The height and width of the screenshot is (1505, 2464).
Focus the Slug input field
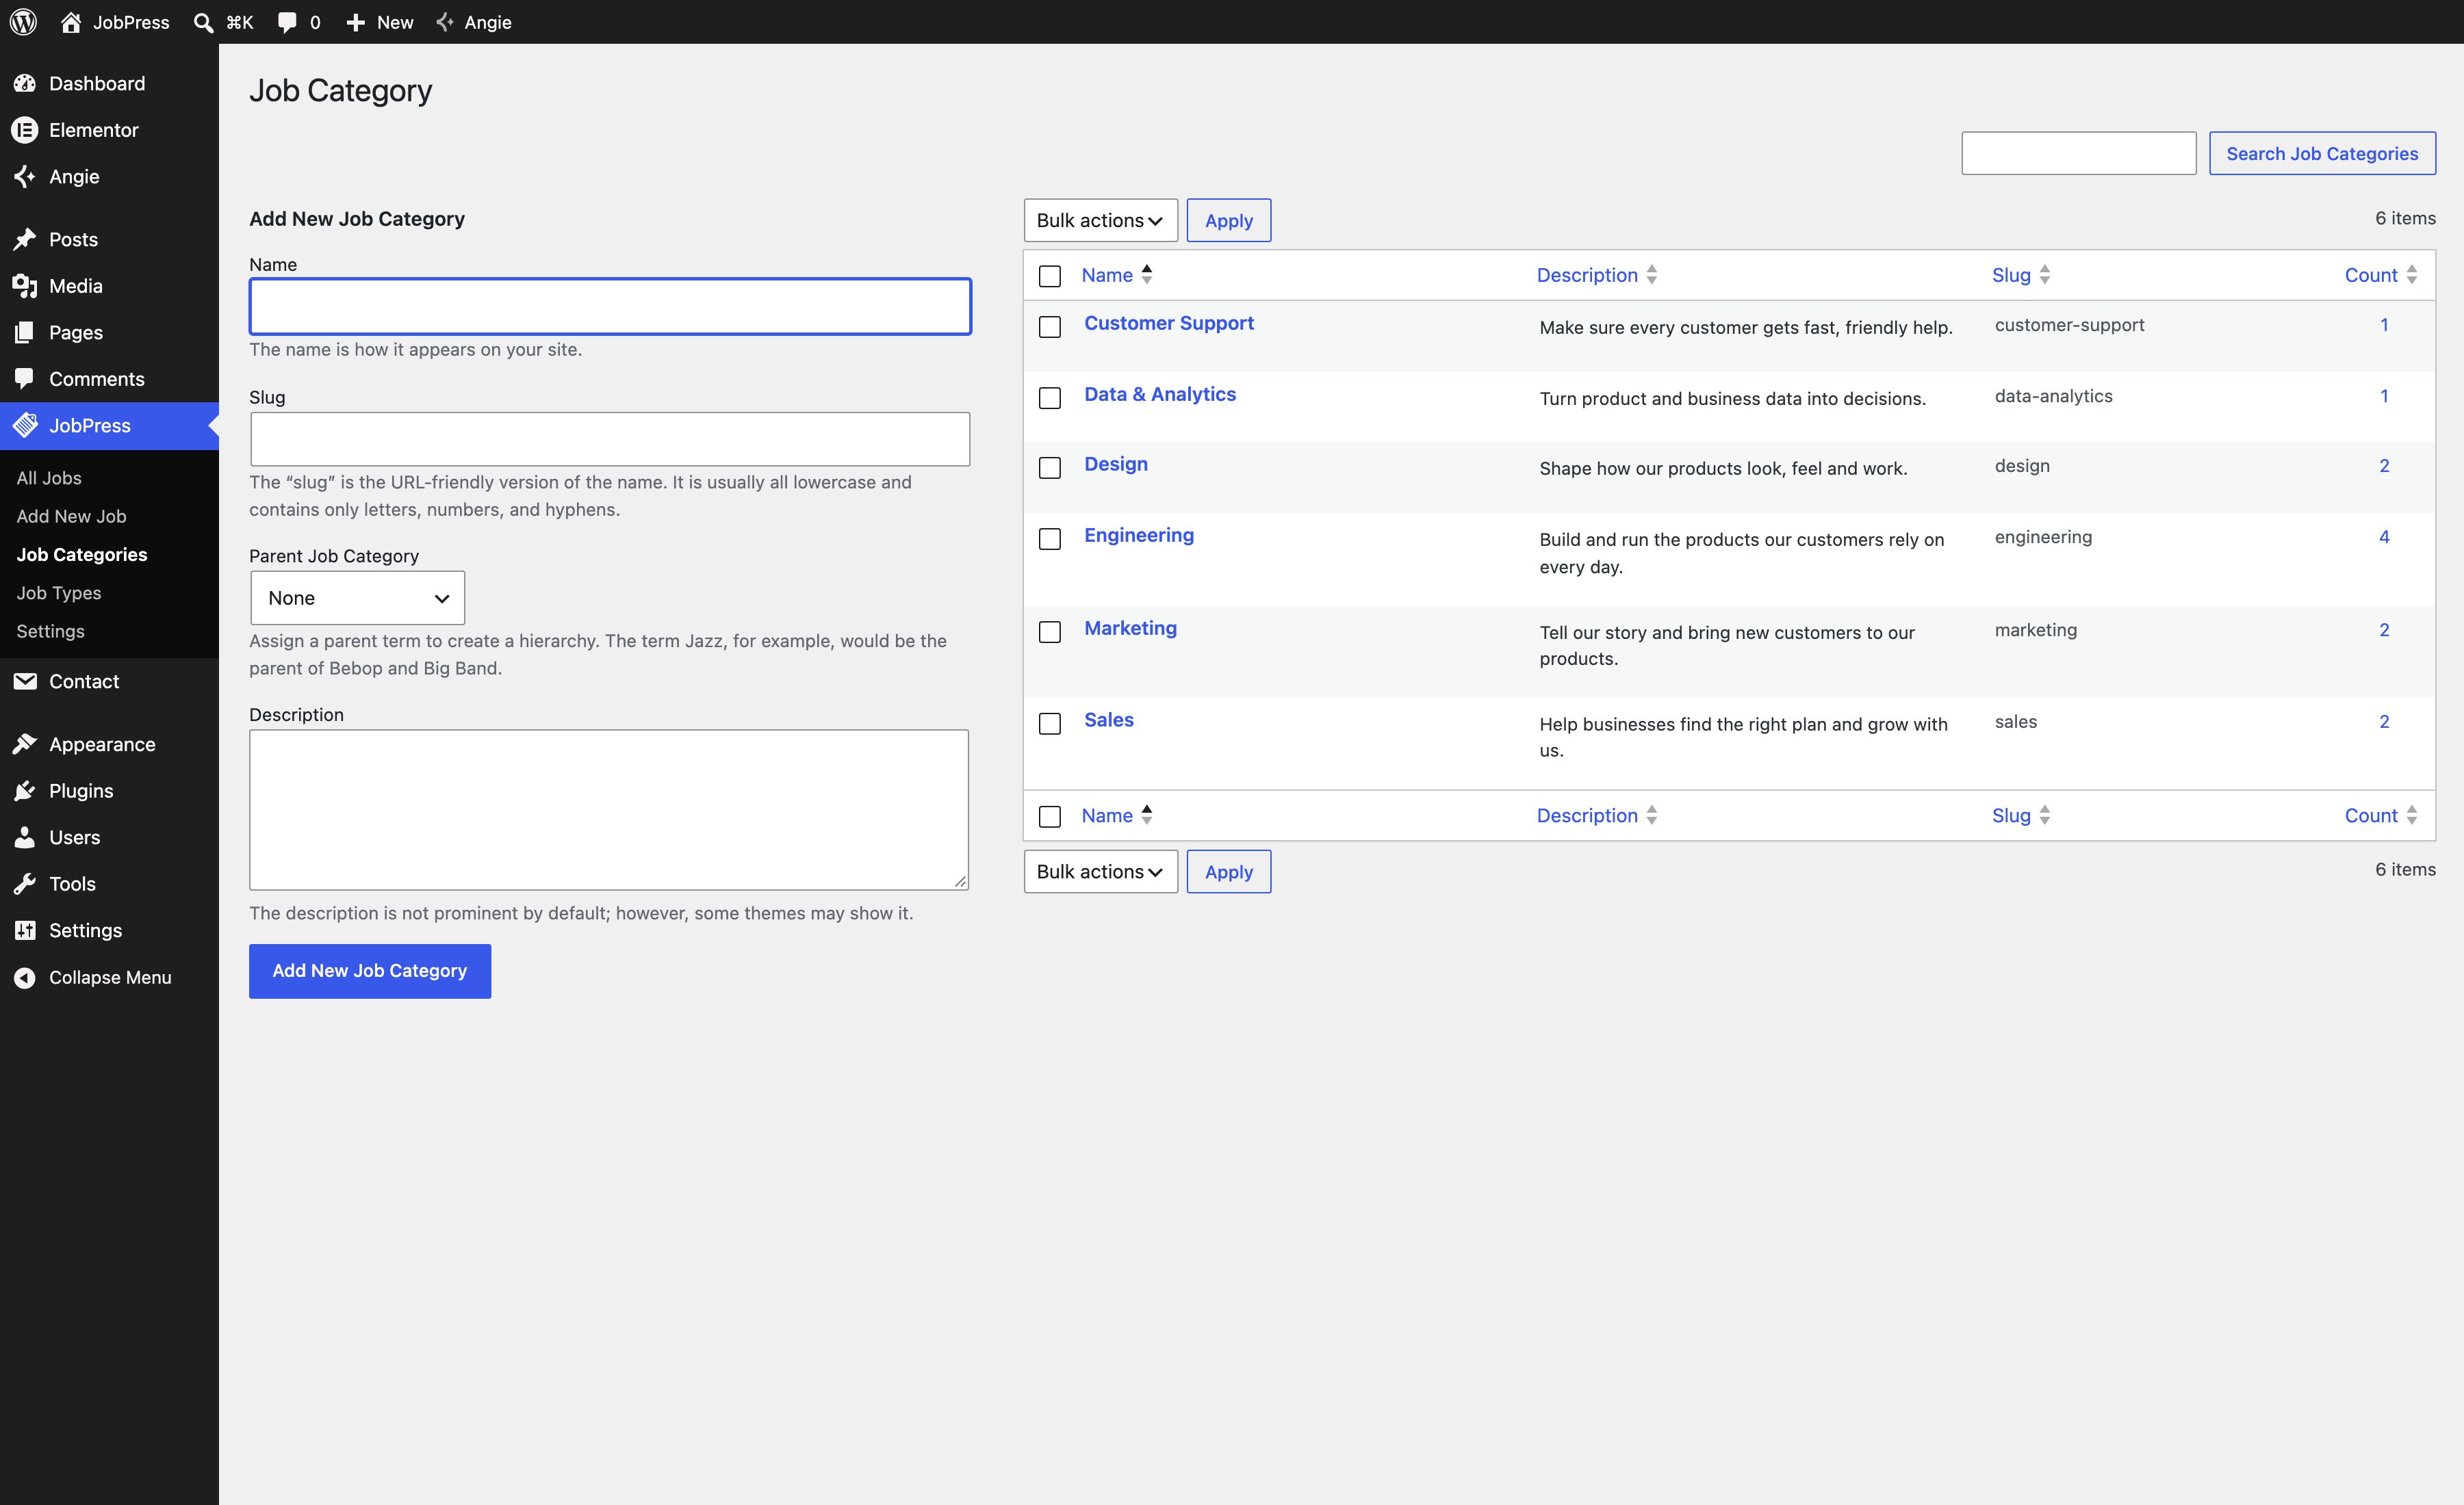[x=610, y=439]
